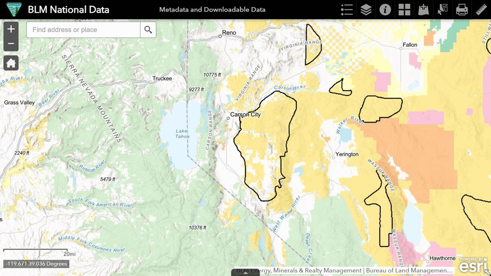Click the About info icon

click(x=385, y=10)
